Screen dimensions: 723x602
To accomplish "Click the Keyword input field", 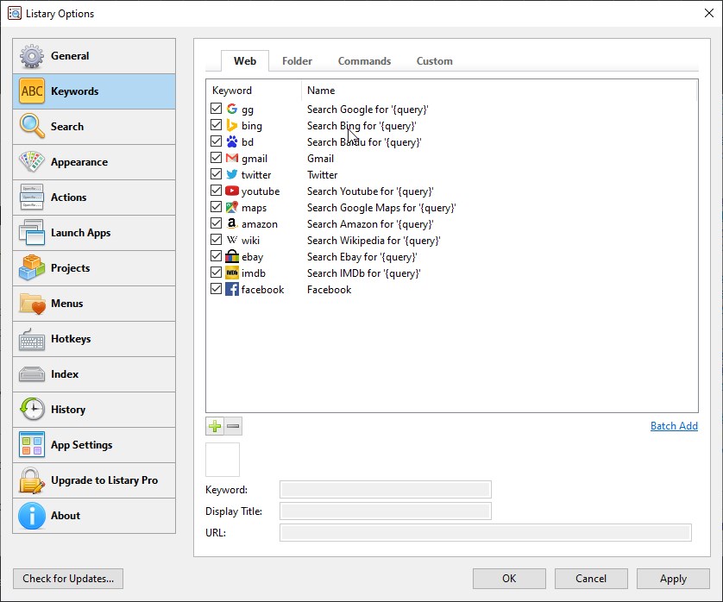I will pos(386,490).
